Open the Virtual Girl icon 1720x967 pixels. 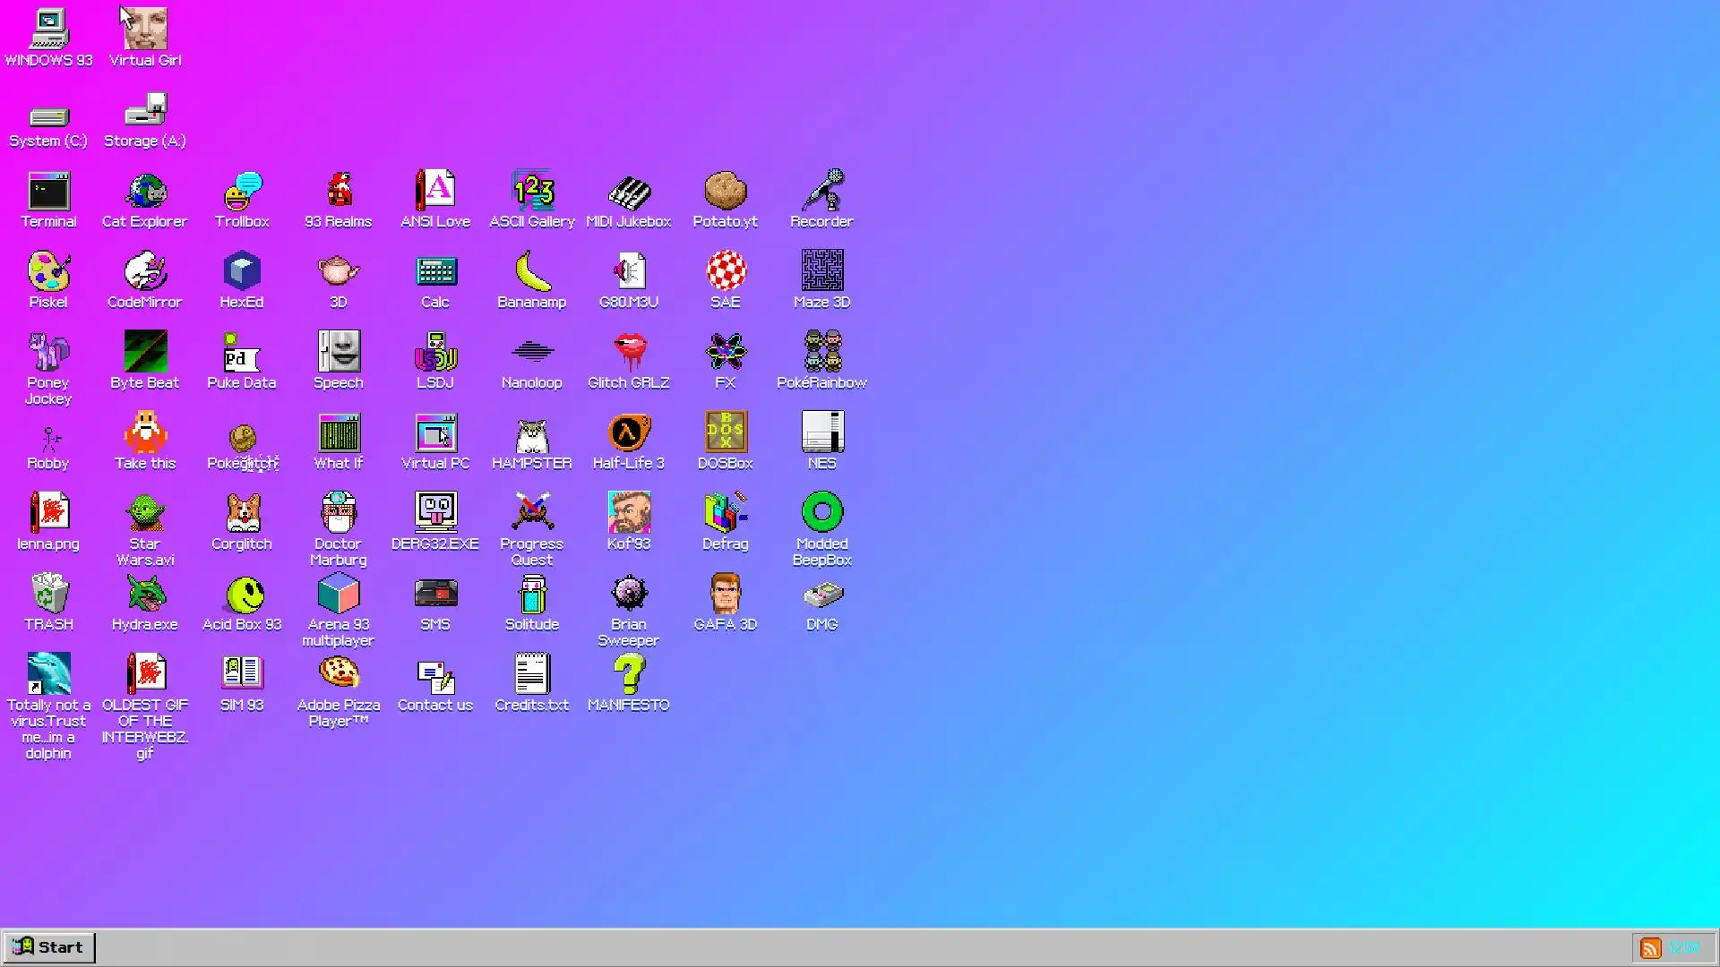[x=145, y=30]
